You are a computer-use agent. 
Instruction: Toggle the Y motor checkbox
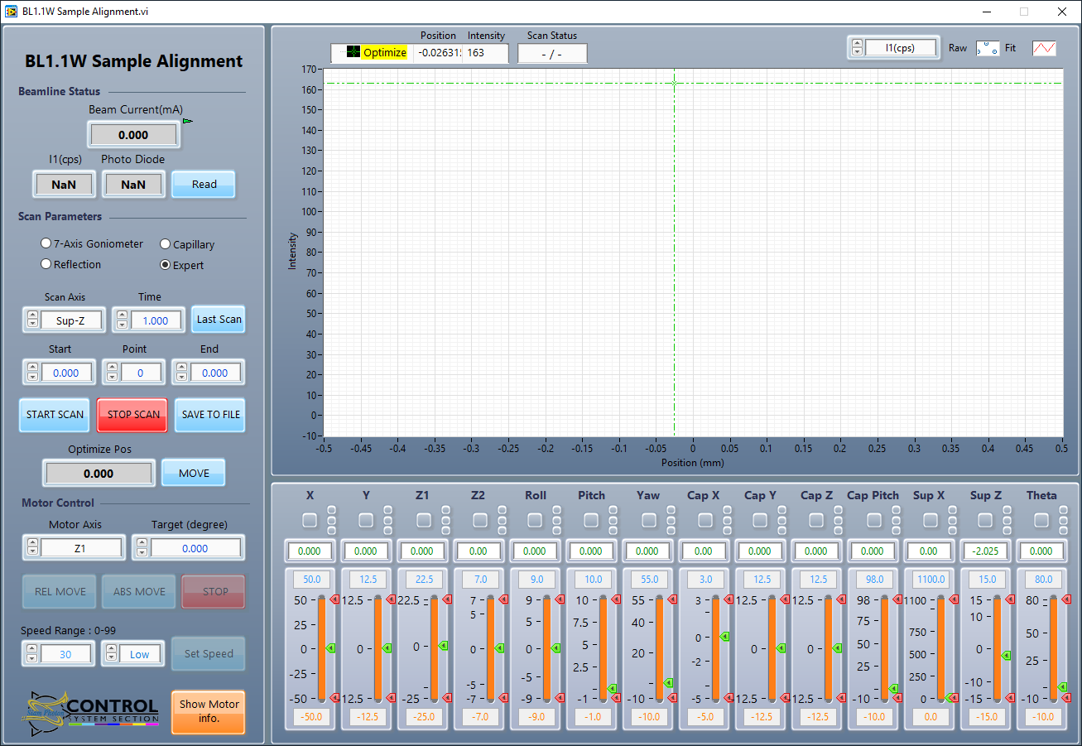coord(366,520)
